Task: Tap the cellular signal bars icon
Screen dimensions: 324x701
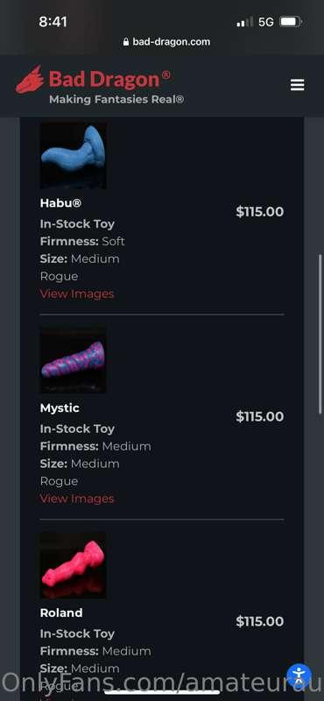Action: pyautogui.click(x=244, y=22)
